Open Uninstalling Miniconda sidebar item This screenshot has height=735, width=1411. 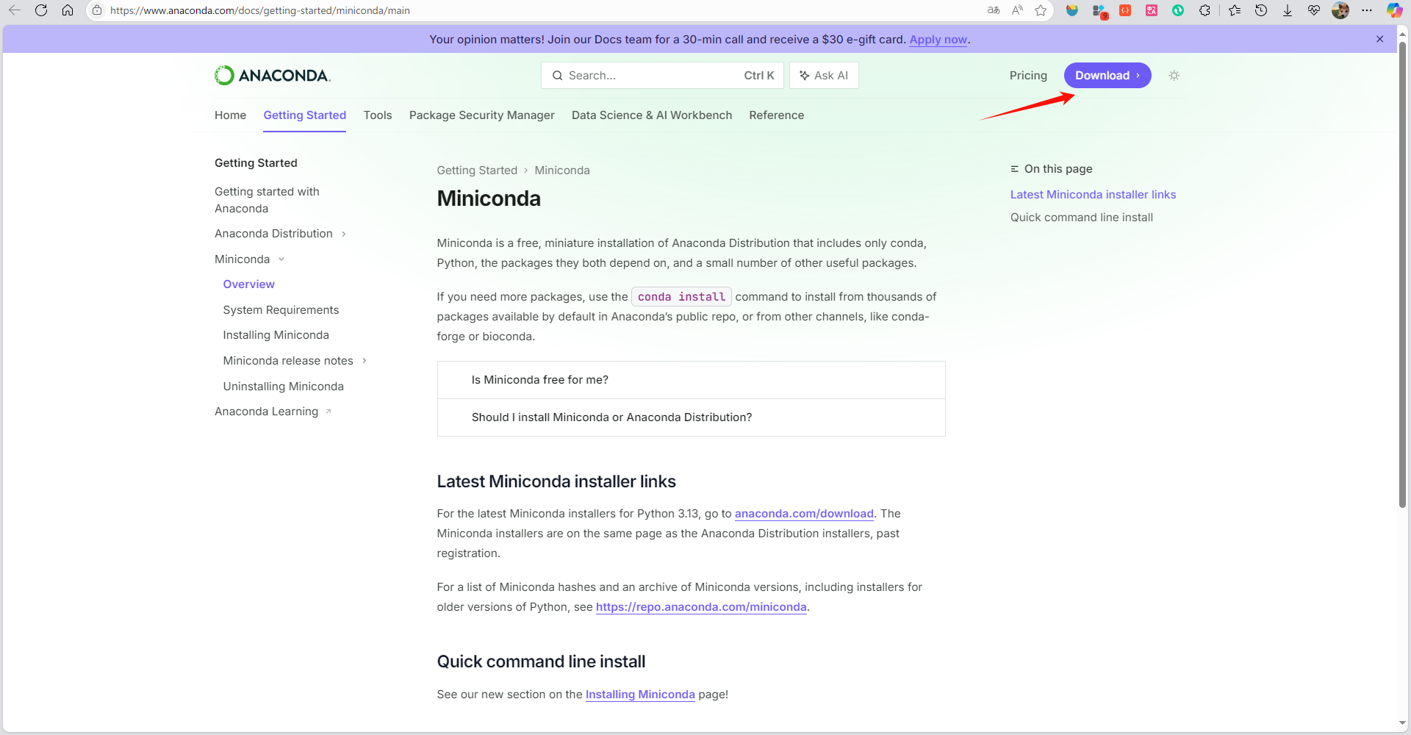[x=283, y=387]
